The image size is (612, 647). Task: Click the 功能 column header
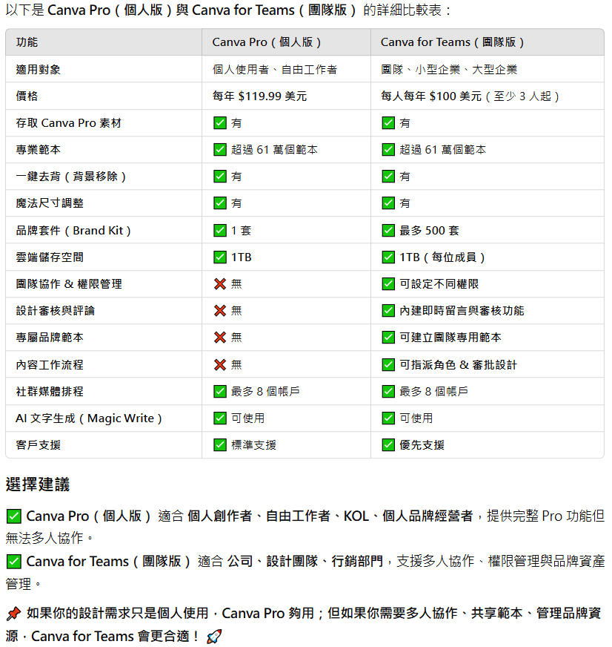[x=27, y=42]
